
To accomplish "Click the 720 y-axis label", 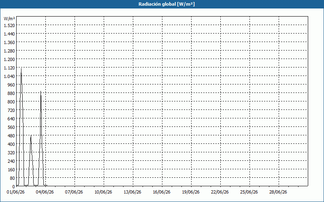I will (11, 110).
